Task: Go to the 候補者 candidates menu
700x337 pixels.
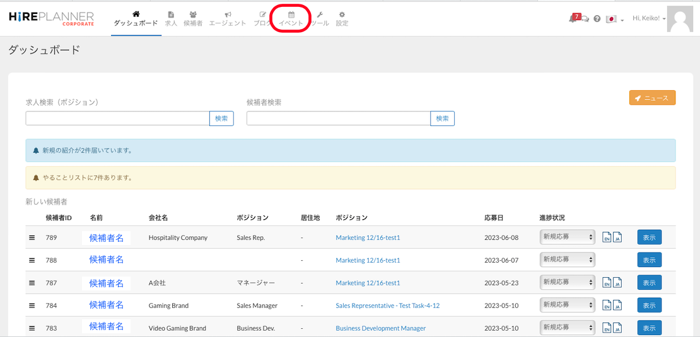Action: pos(193,18)
